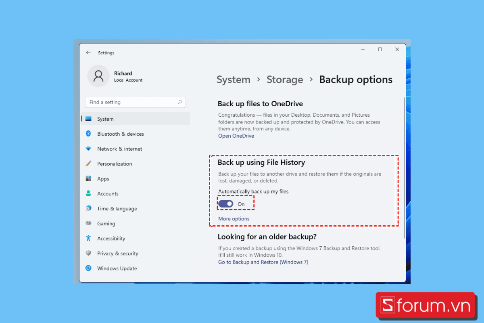Select System in the sidebar
This screenshot has height=323, width=484.
pos(136,119)
